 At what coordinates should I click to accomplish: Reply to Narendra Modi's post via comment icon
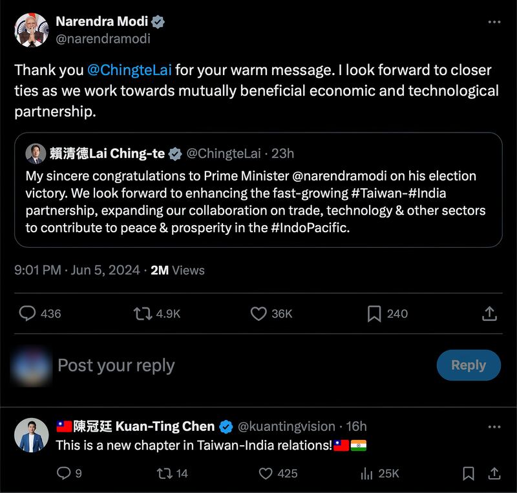[28, 314]
